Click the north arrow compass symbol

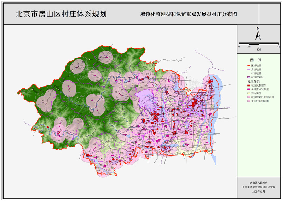tap(259, 34)
